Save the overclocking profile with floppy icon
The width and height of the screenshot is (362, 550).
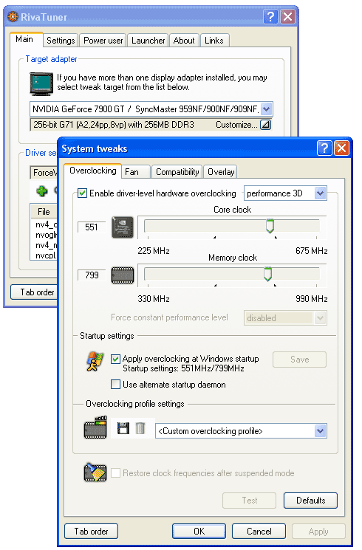123,428
